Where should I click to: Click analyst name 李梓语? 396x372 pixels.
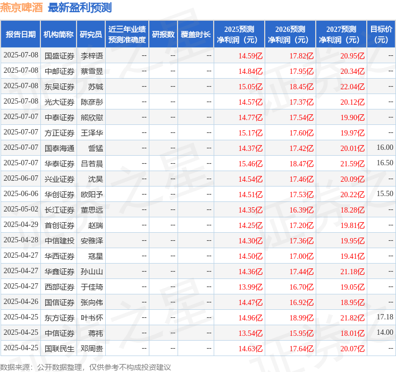point(92,56)
